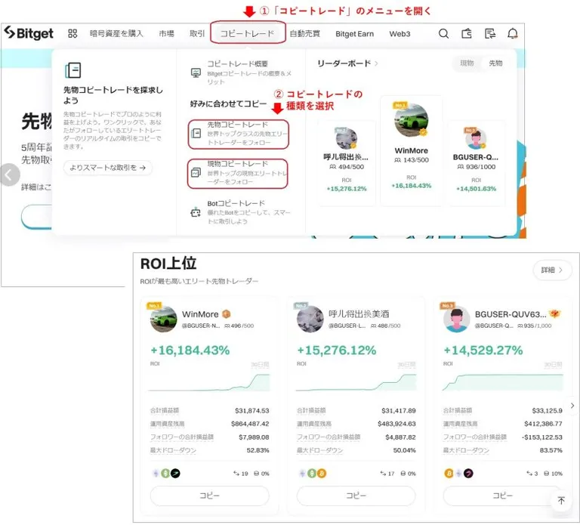Open 取引 menu

pos(197,34)
